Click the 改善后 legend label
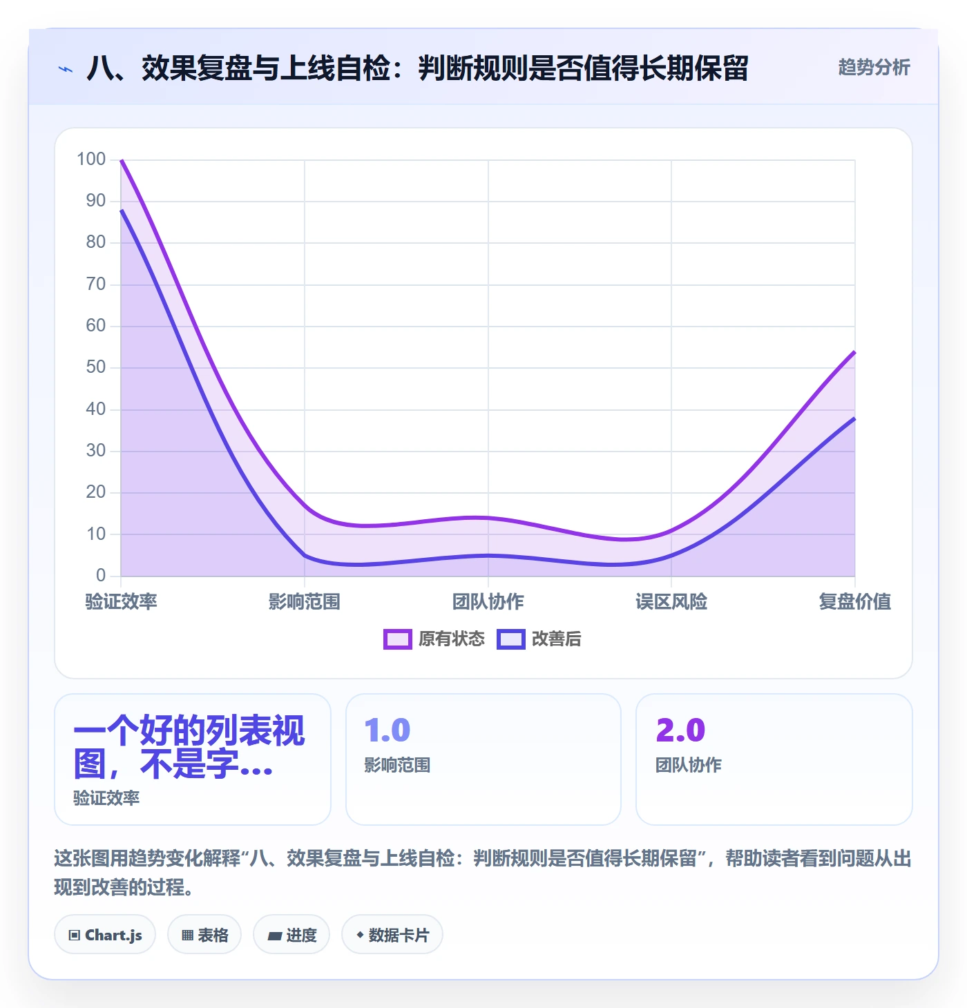The image size is (967, 1008). [x=556, y=639]
